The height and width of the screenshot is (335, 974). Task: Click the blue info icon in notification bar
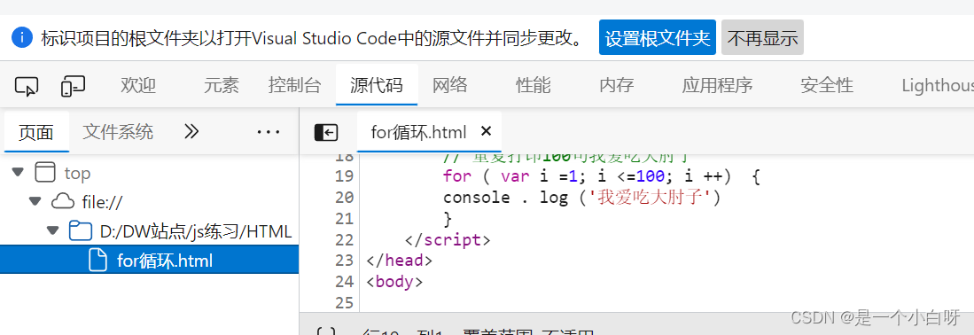click(22, 38)
